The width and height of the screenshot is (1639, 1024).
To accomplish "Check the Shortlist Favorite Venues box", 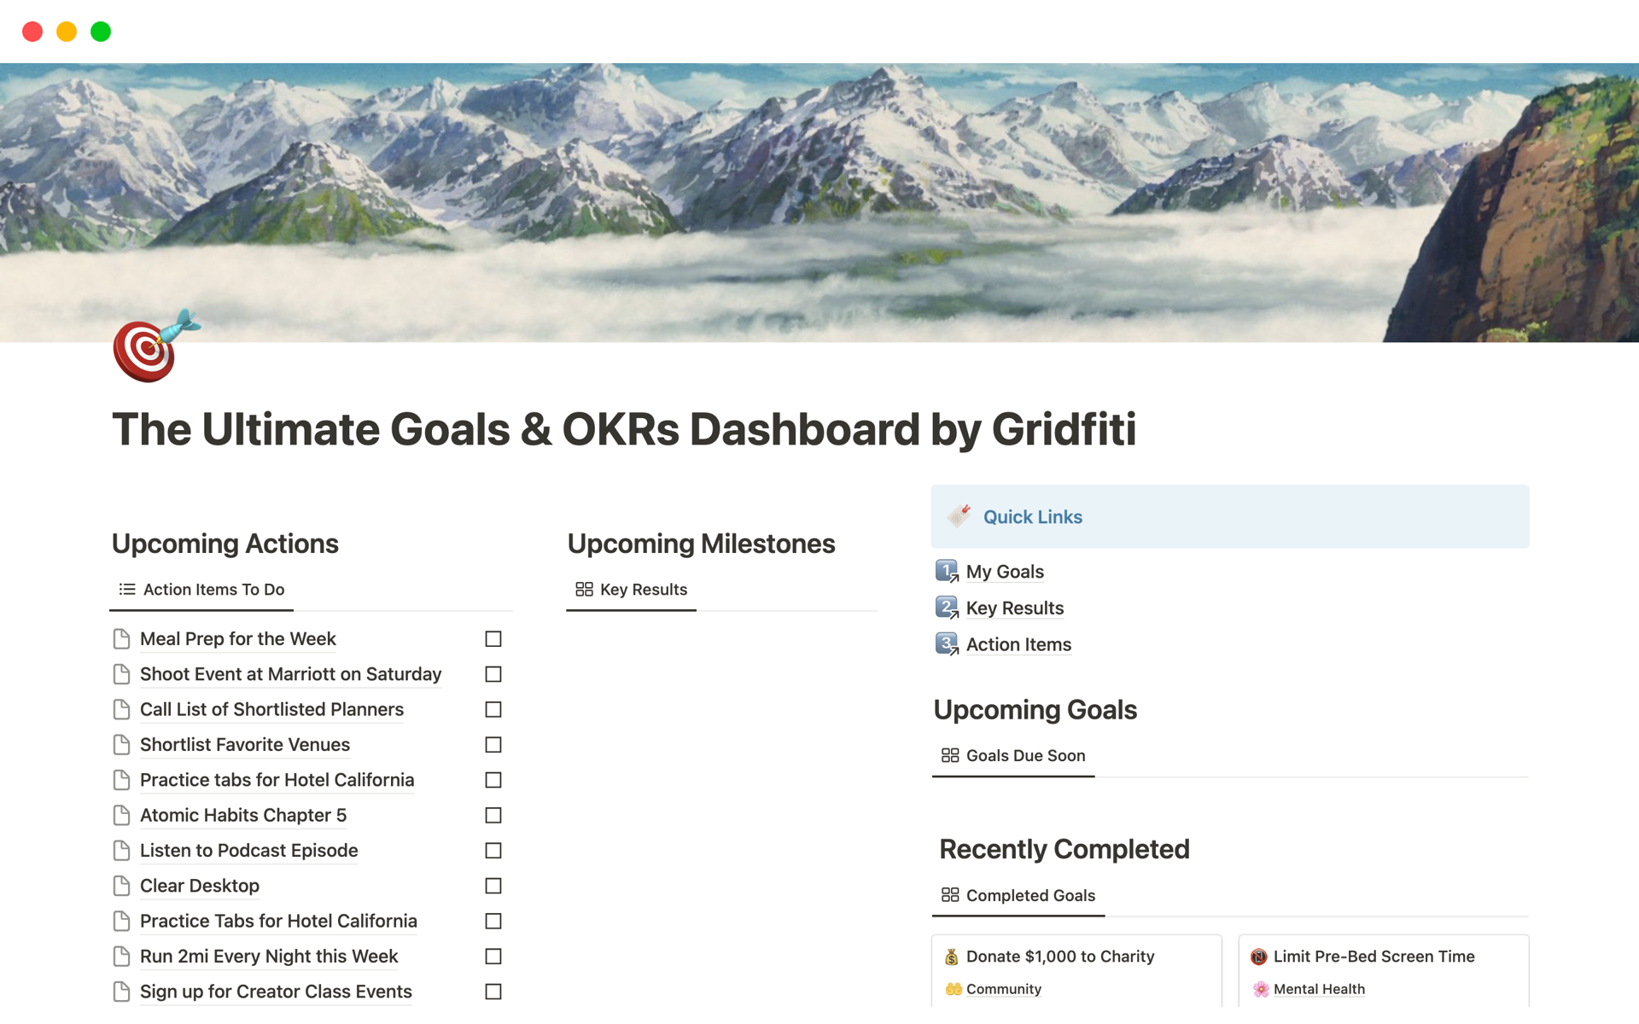I will (493, 745).
